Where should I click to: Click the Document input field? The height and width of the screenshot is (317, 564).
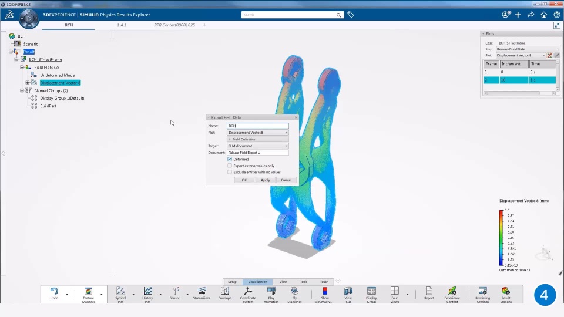[x=257, y=153]
